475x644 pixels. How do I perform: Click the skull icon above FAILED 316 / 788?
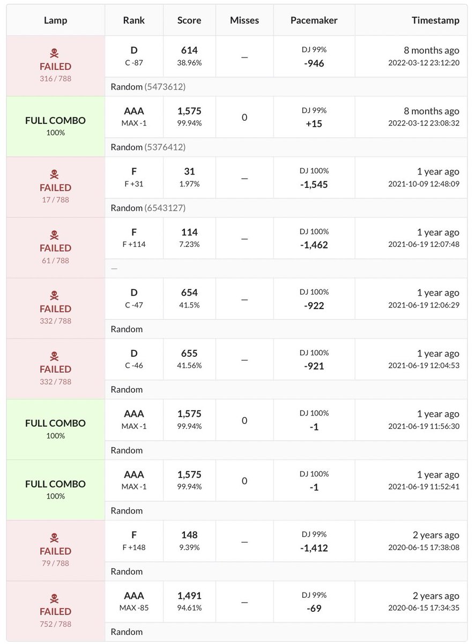[x=55, y=53]
